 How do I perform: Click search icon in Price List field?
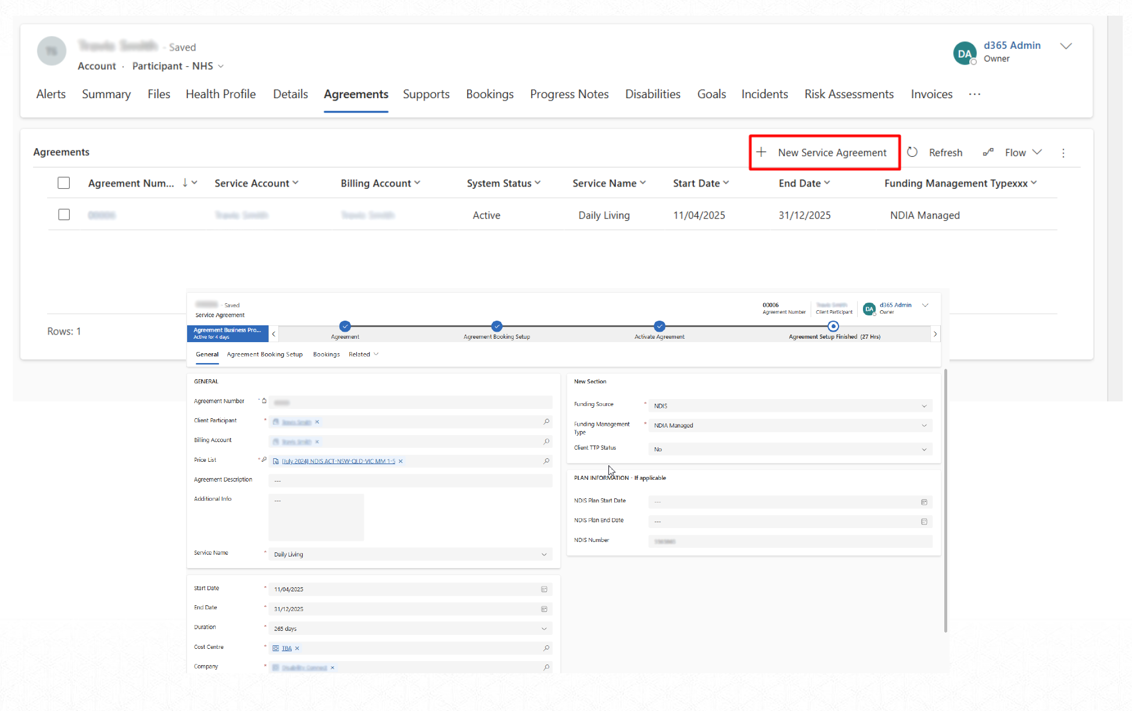pyautogui.click(x=546, y=461)
